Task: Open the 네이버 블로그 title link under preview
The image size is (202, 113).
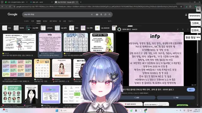Action: point(148,89)
